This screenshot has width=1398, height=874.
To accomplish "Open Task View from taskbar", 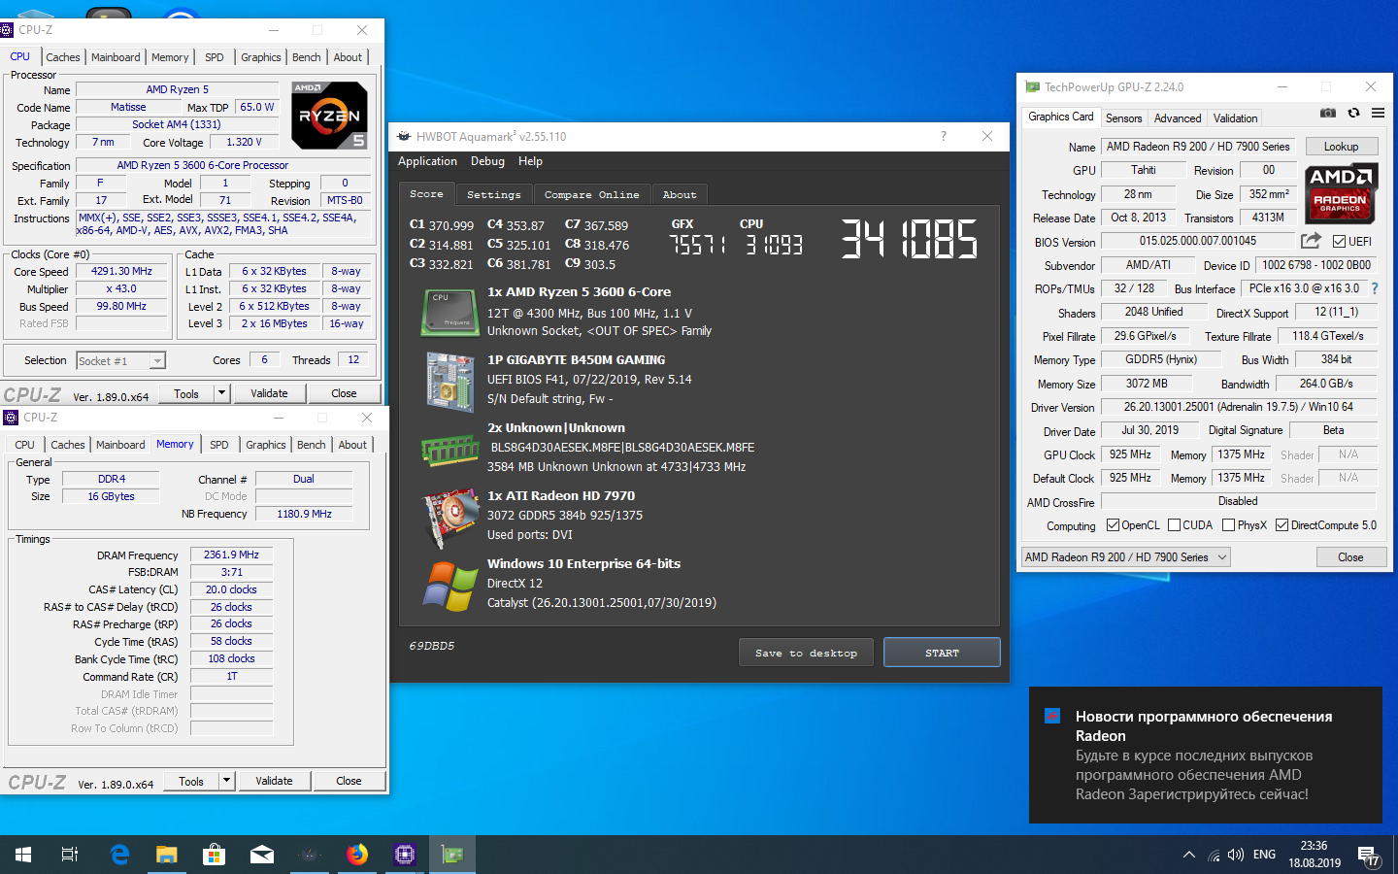I will point(70,855).
